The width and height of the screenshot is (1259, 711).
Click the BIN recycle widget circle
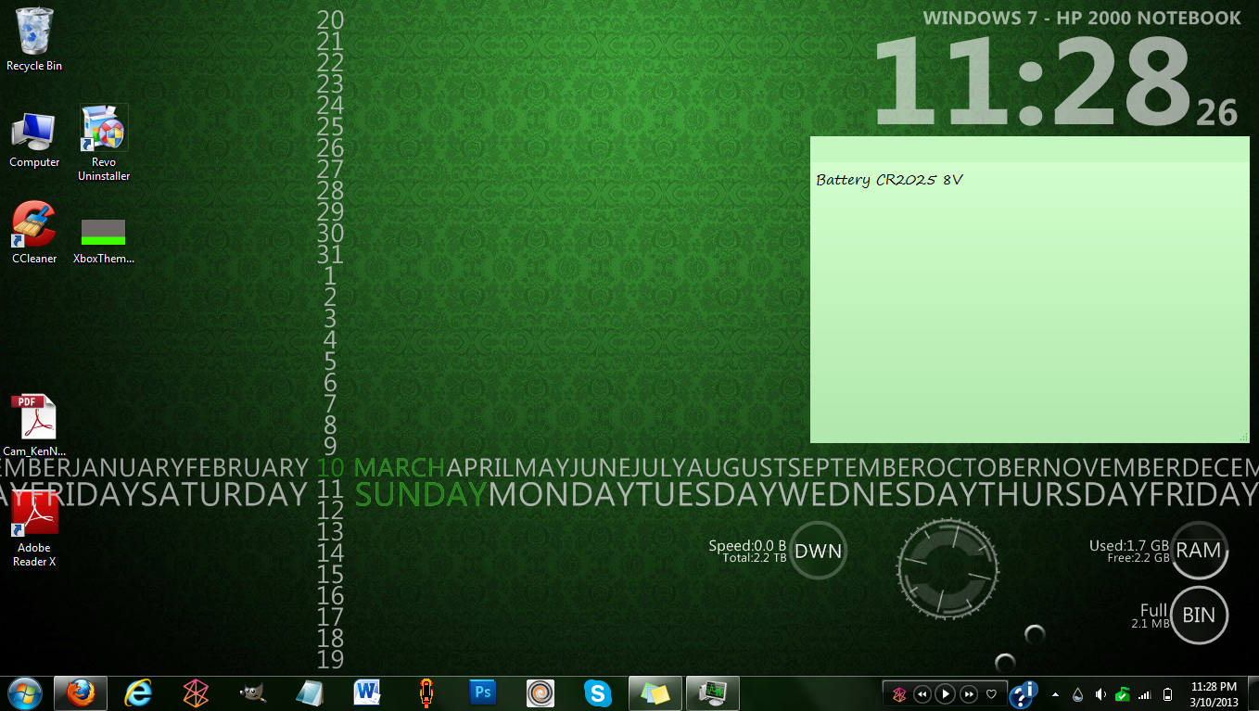coord(1199,615)
